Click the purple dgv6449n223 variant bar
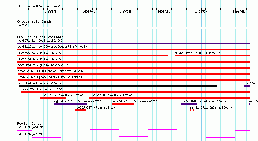Viewport: 258px width, 141px height. point(71,104)
